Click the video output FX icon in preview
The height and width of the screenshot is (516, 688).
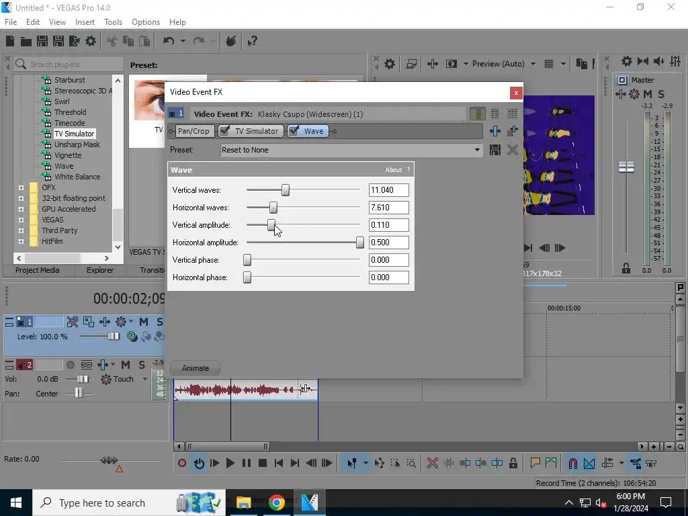[x=433, y=64]
